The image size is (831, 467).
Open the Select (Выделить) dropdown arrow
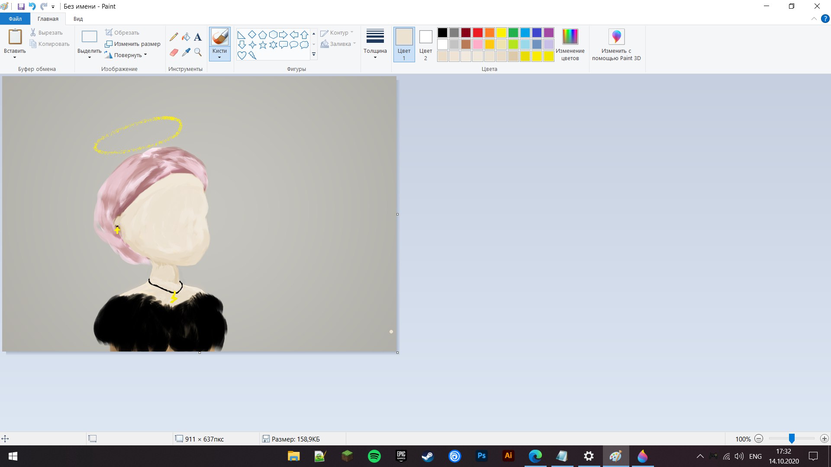89,58
